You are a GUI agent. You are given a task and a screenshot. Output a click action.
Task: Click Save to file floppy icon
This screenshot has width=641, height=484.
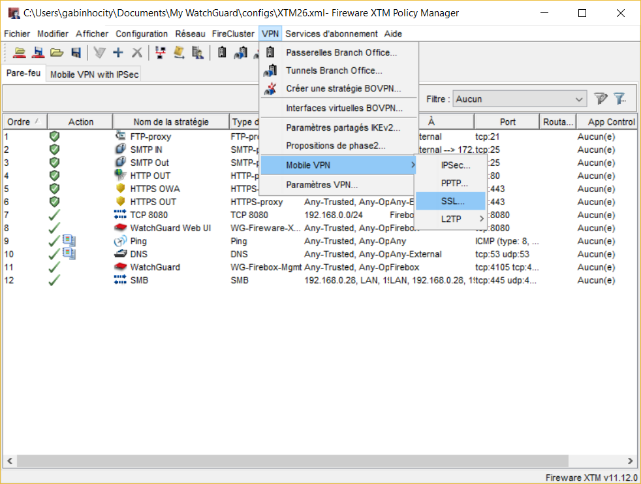(x=76, y=52)
